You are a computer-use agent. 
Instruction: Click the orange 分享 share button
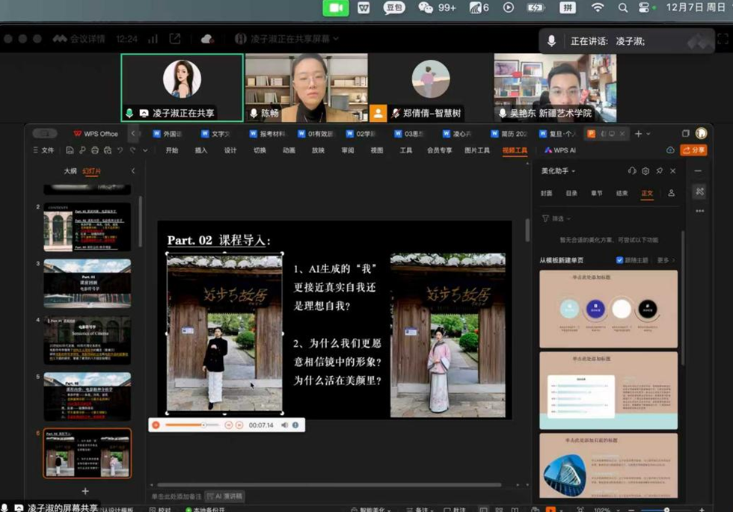pyautogui.click(x=693, y=150)
